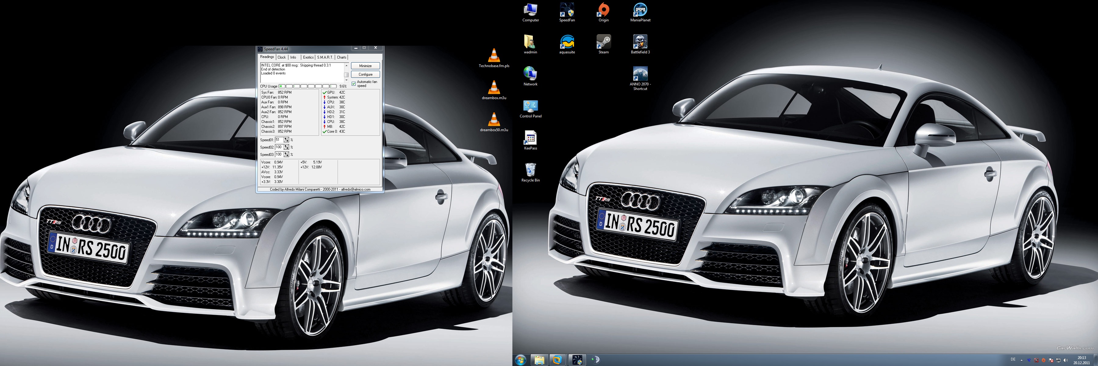Click the SpeedFan fan icon on the taskbar
This screenshot has width=1098, height=366.
pos(577,360)
